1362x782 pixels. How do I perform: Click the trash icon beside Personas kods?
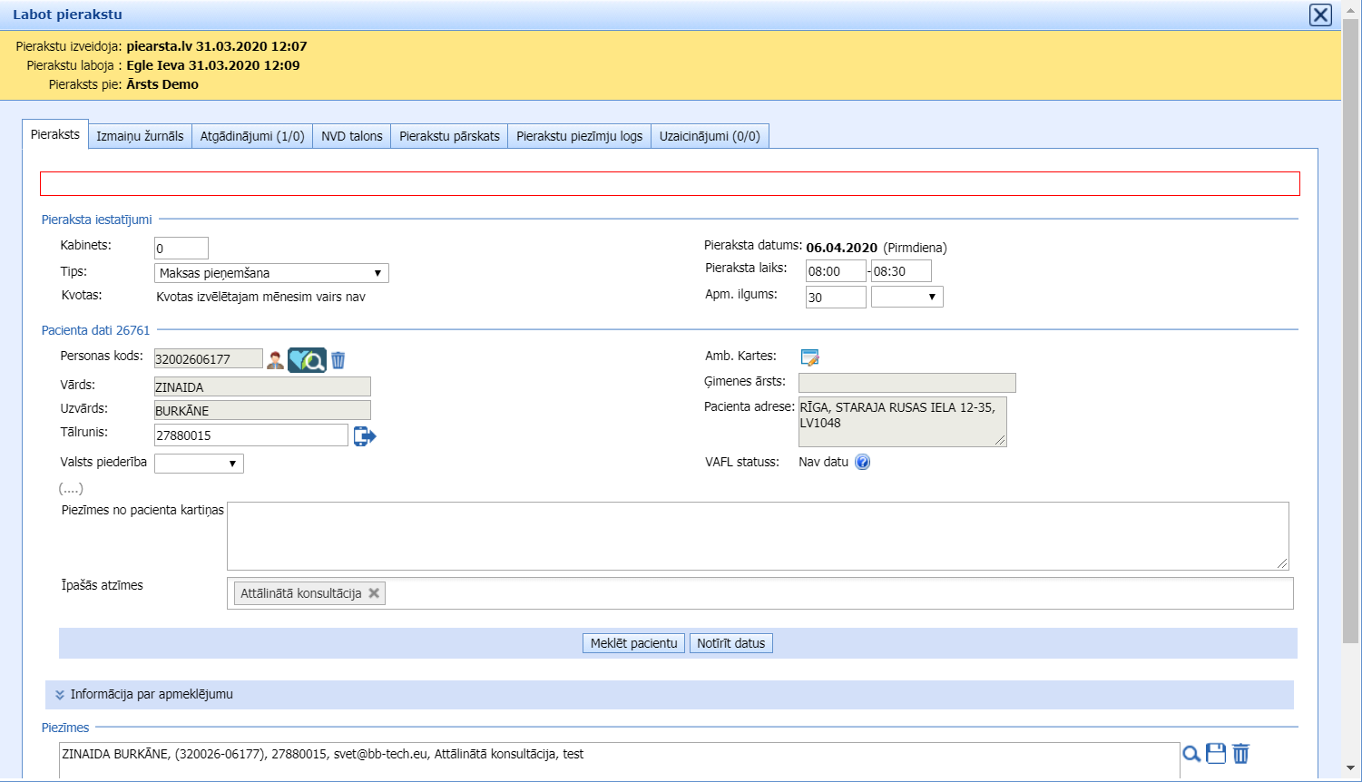coord(338,360)
